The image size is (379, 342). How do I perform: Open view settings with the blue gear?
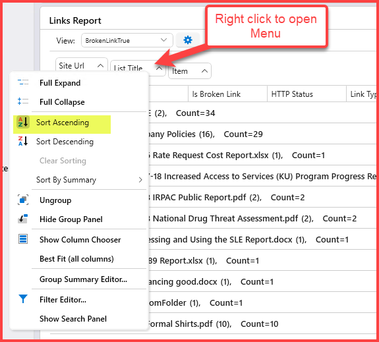pos(188,40)
